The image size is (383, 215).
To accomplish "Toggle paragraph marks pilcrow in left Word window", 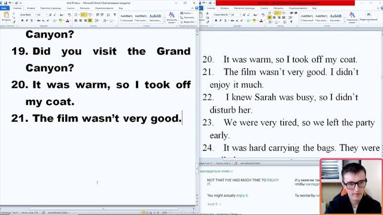I will point(115,15).
